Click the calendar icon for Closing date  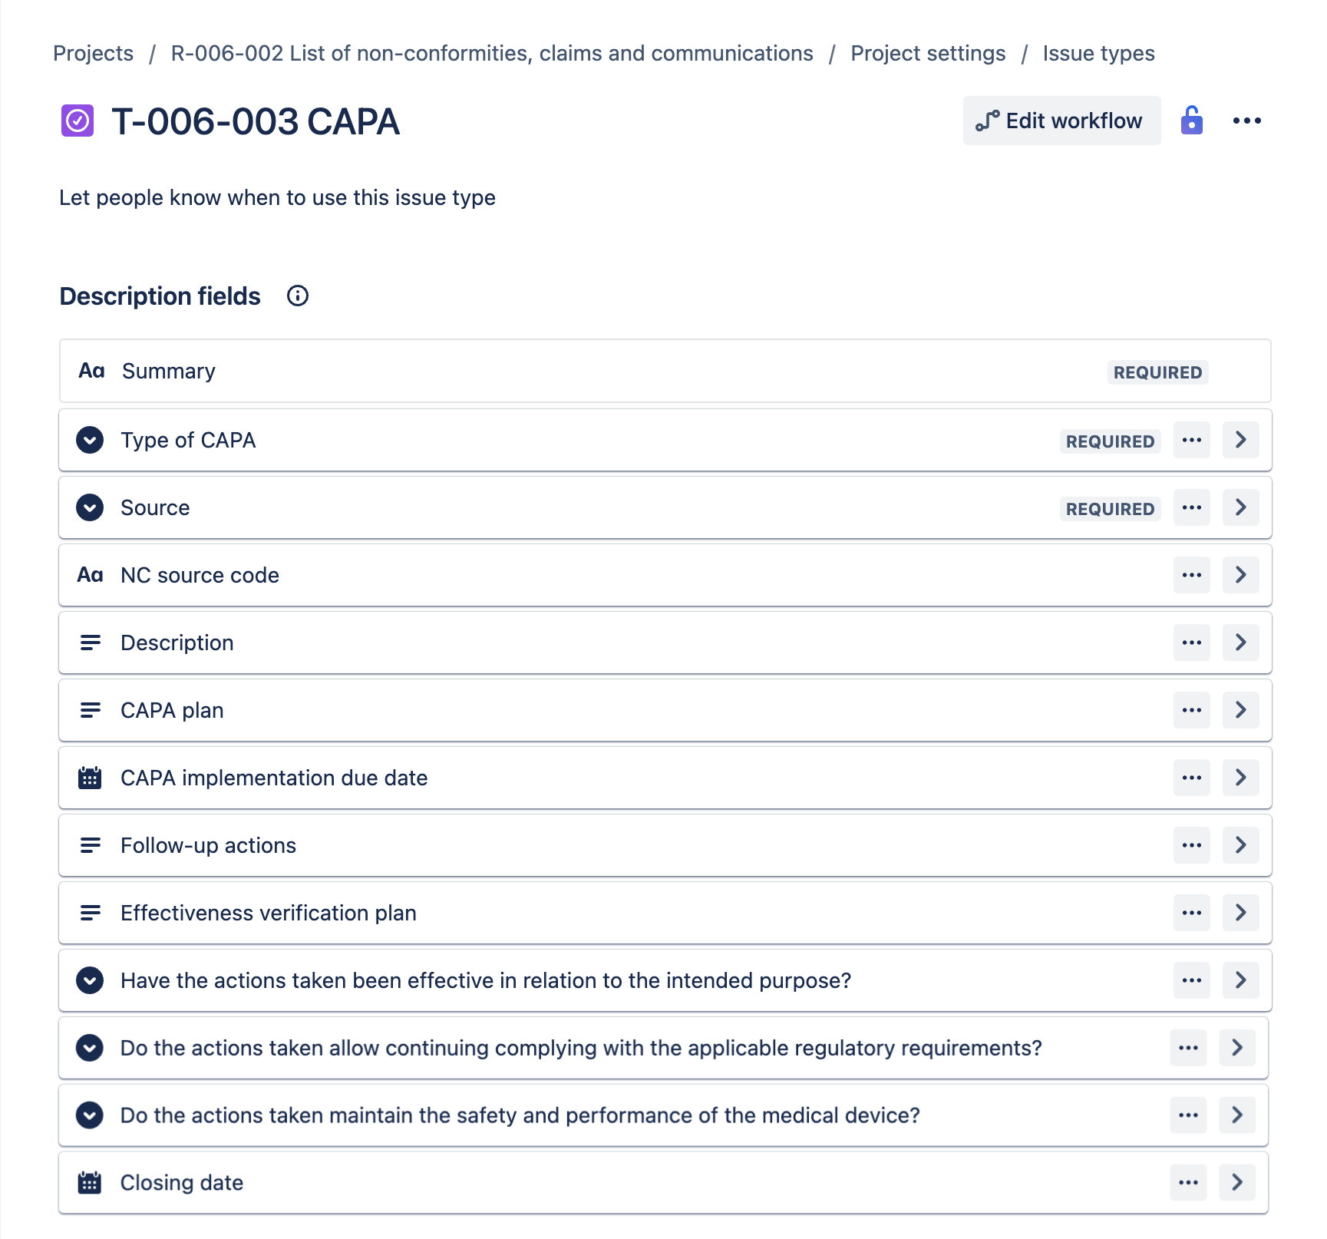pyautogui.click(x=90, y=1182)
